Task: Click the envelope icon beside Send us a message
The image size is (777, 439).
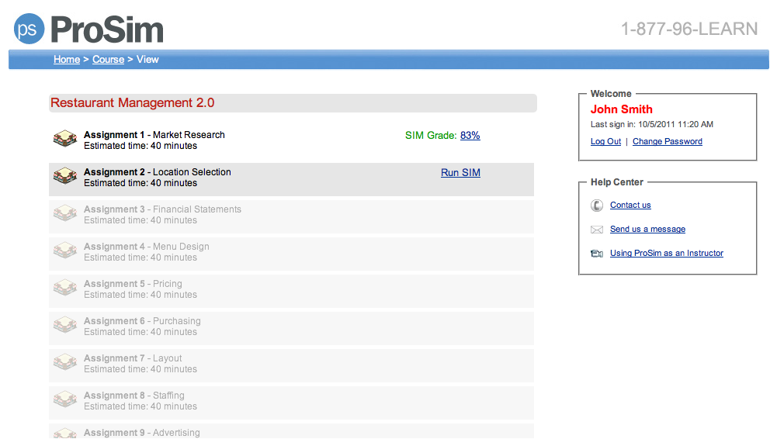Action: tap(597, 230)
